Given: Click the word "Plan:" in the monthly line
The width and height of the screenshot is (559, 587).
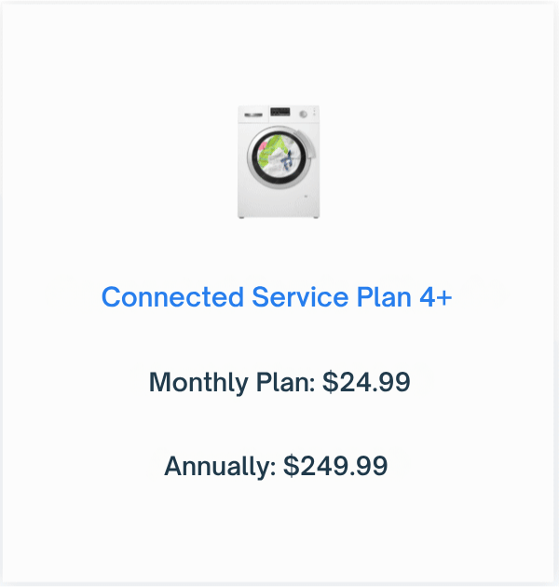Looking at the screenshot, I should (285, 382).
